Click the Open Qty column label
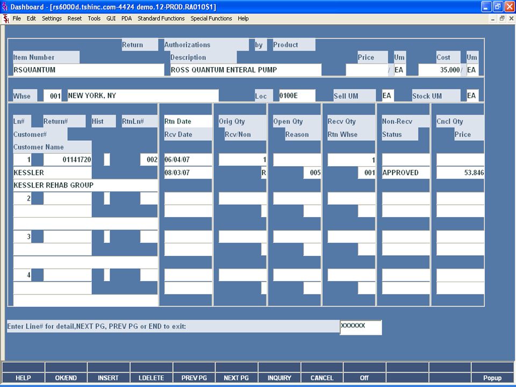 (x=297, y=121)
